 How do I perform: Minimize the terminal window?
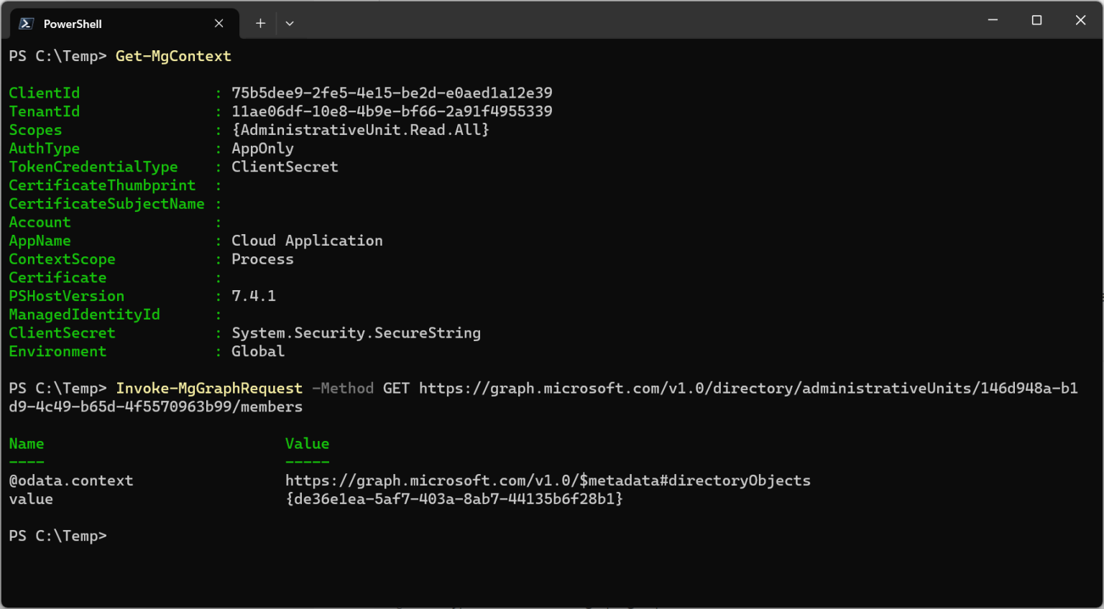point(993,20)
